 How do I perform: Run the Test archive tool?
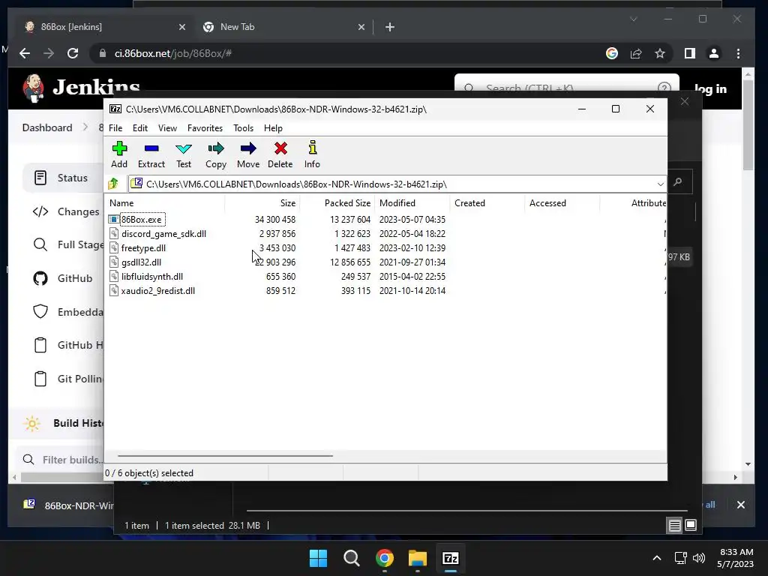pyautogui.click(x=184, y=154)
